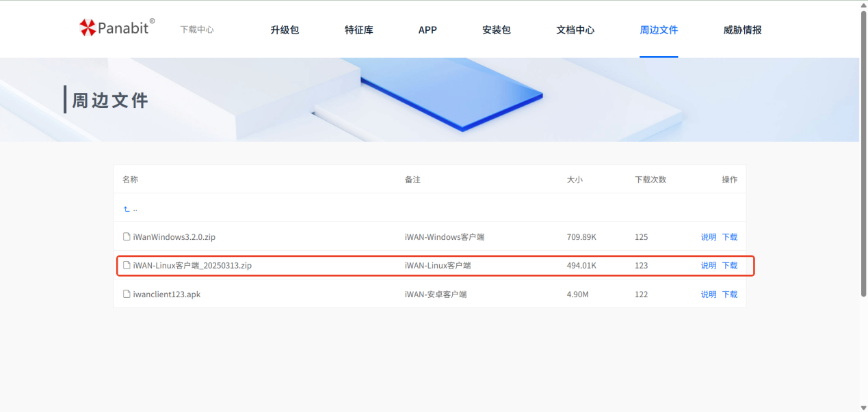Click the page vertical scrollbar thumb
The width and height of the screenshot is (868, 412).
pyautogui.click(x=863, y=154)
